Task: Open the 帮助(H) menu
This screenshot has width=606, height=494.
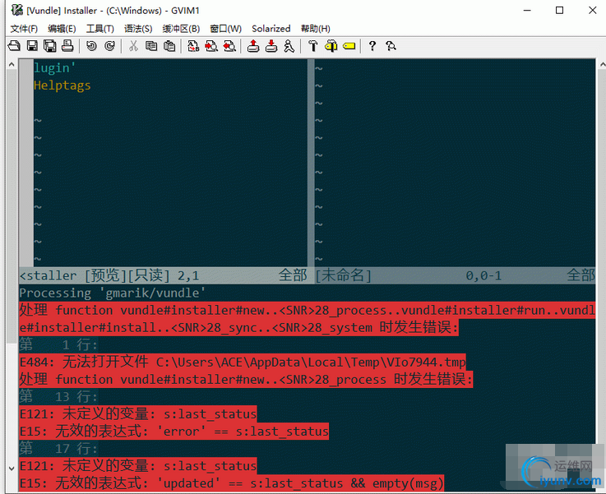Action: click(x=316, y=29)
